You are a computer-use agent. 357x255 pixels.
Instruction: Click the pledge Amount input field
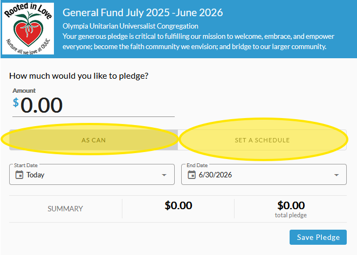93,105
